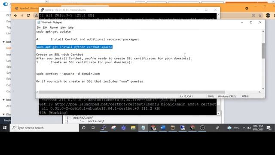Click 'Ln 15, Col 1' in Notepad status bar

pyautogui.click(x=186, y=96)
